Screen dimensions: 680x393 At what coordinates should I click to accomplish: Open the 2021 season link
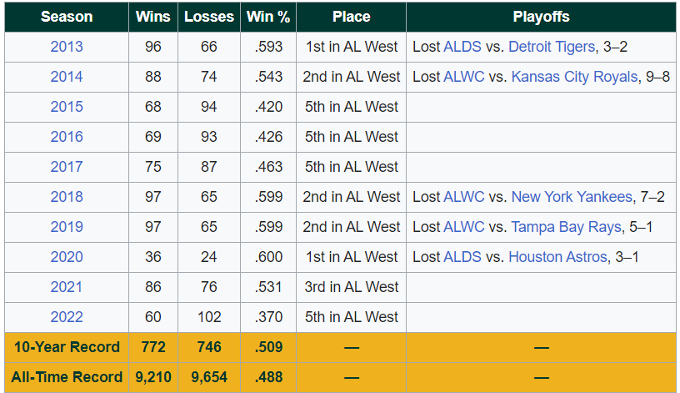point(67,287)
